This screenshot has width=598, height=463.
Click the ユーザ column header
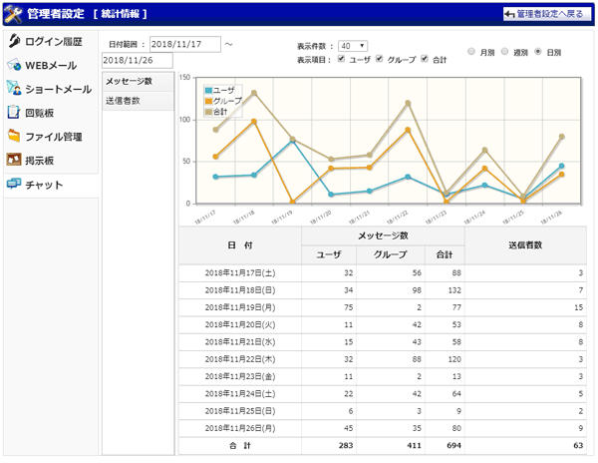(x=329, y=254)
